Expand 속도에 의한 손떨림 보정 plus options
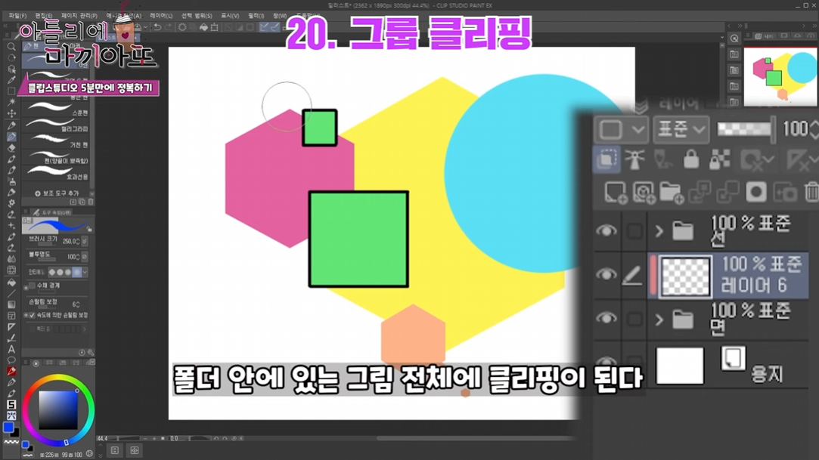The image size is (819, 460). (26, 316)
